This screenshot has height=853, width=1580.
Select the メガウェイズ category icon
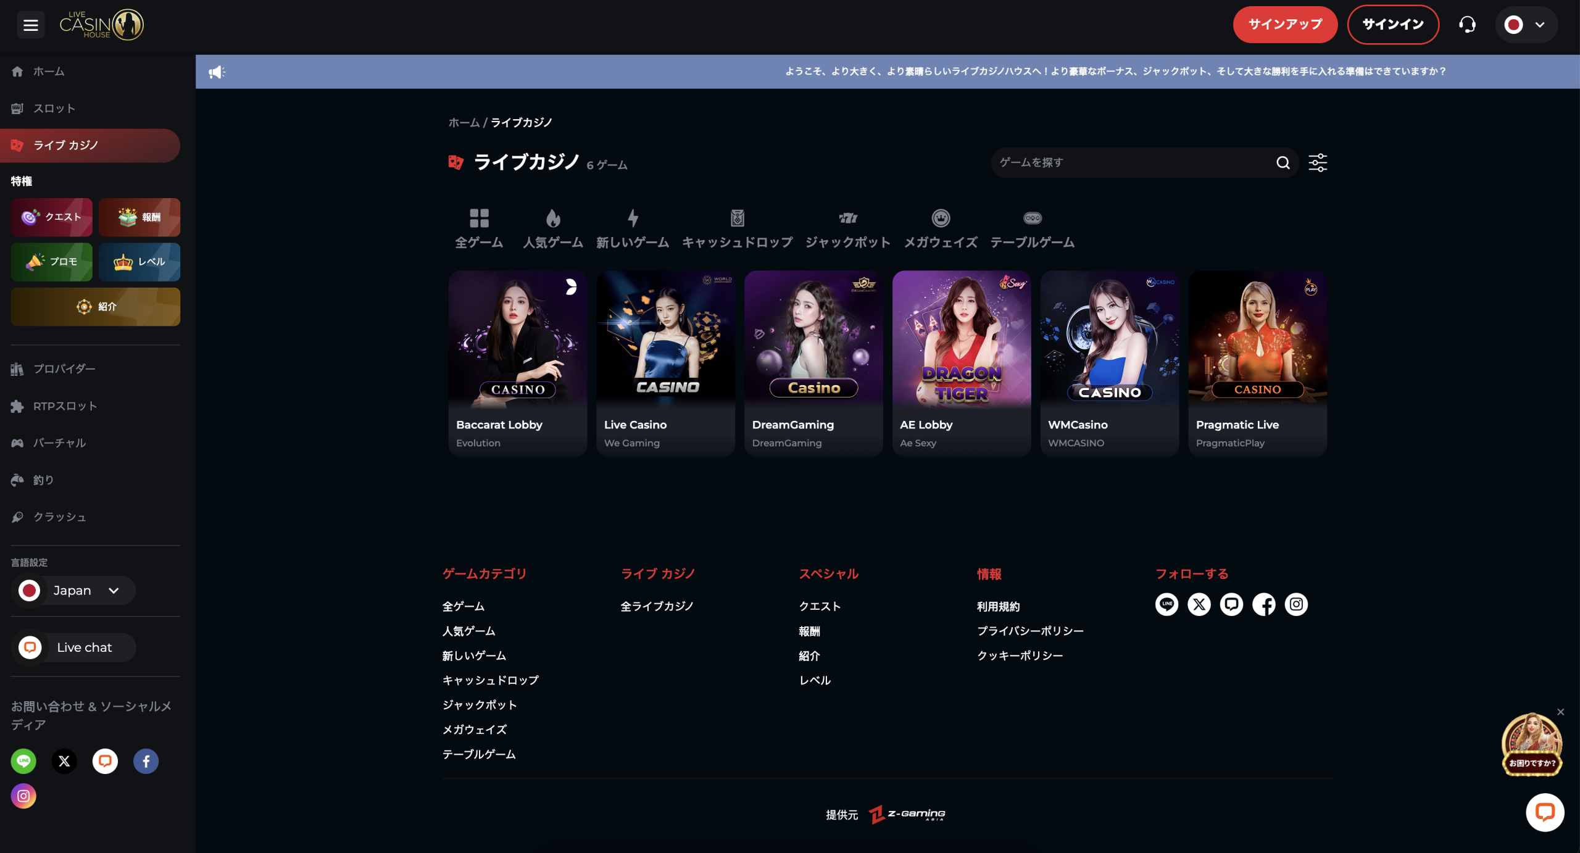pos(940,217)
